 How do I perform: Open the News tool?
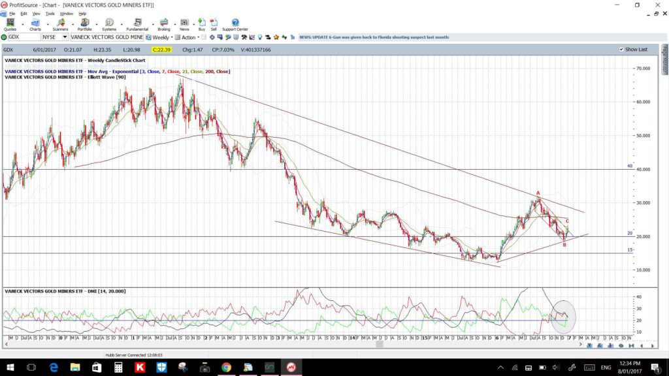tap(184, 25)
